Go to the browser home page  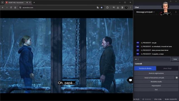point(15,8)
